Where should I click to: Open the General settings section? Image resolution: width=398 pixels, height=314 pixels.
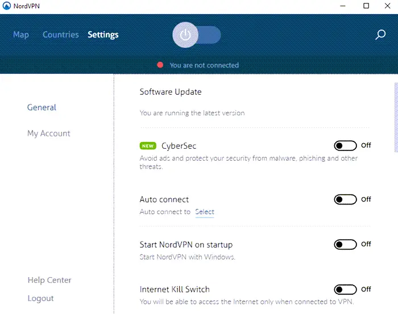[x=42, y=107]
